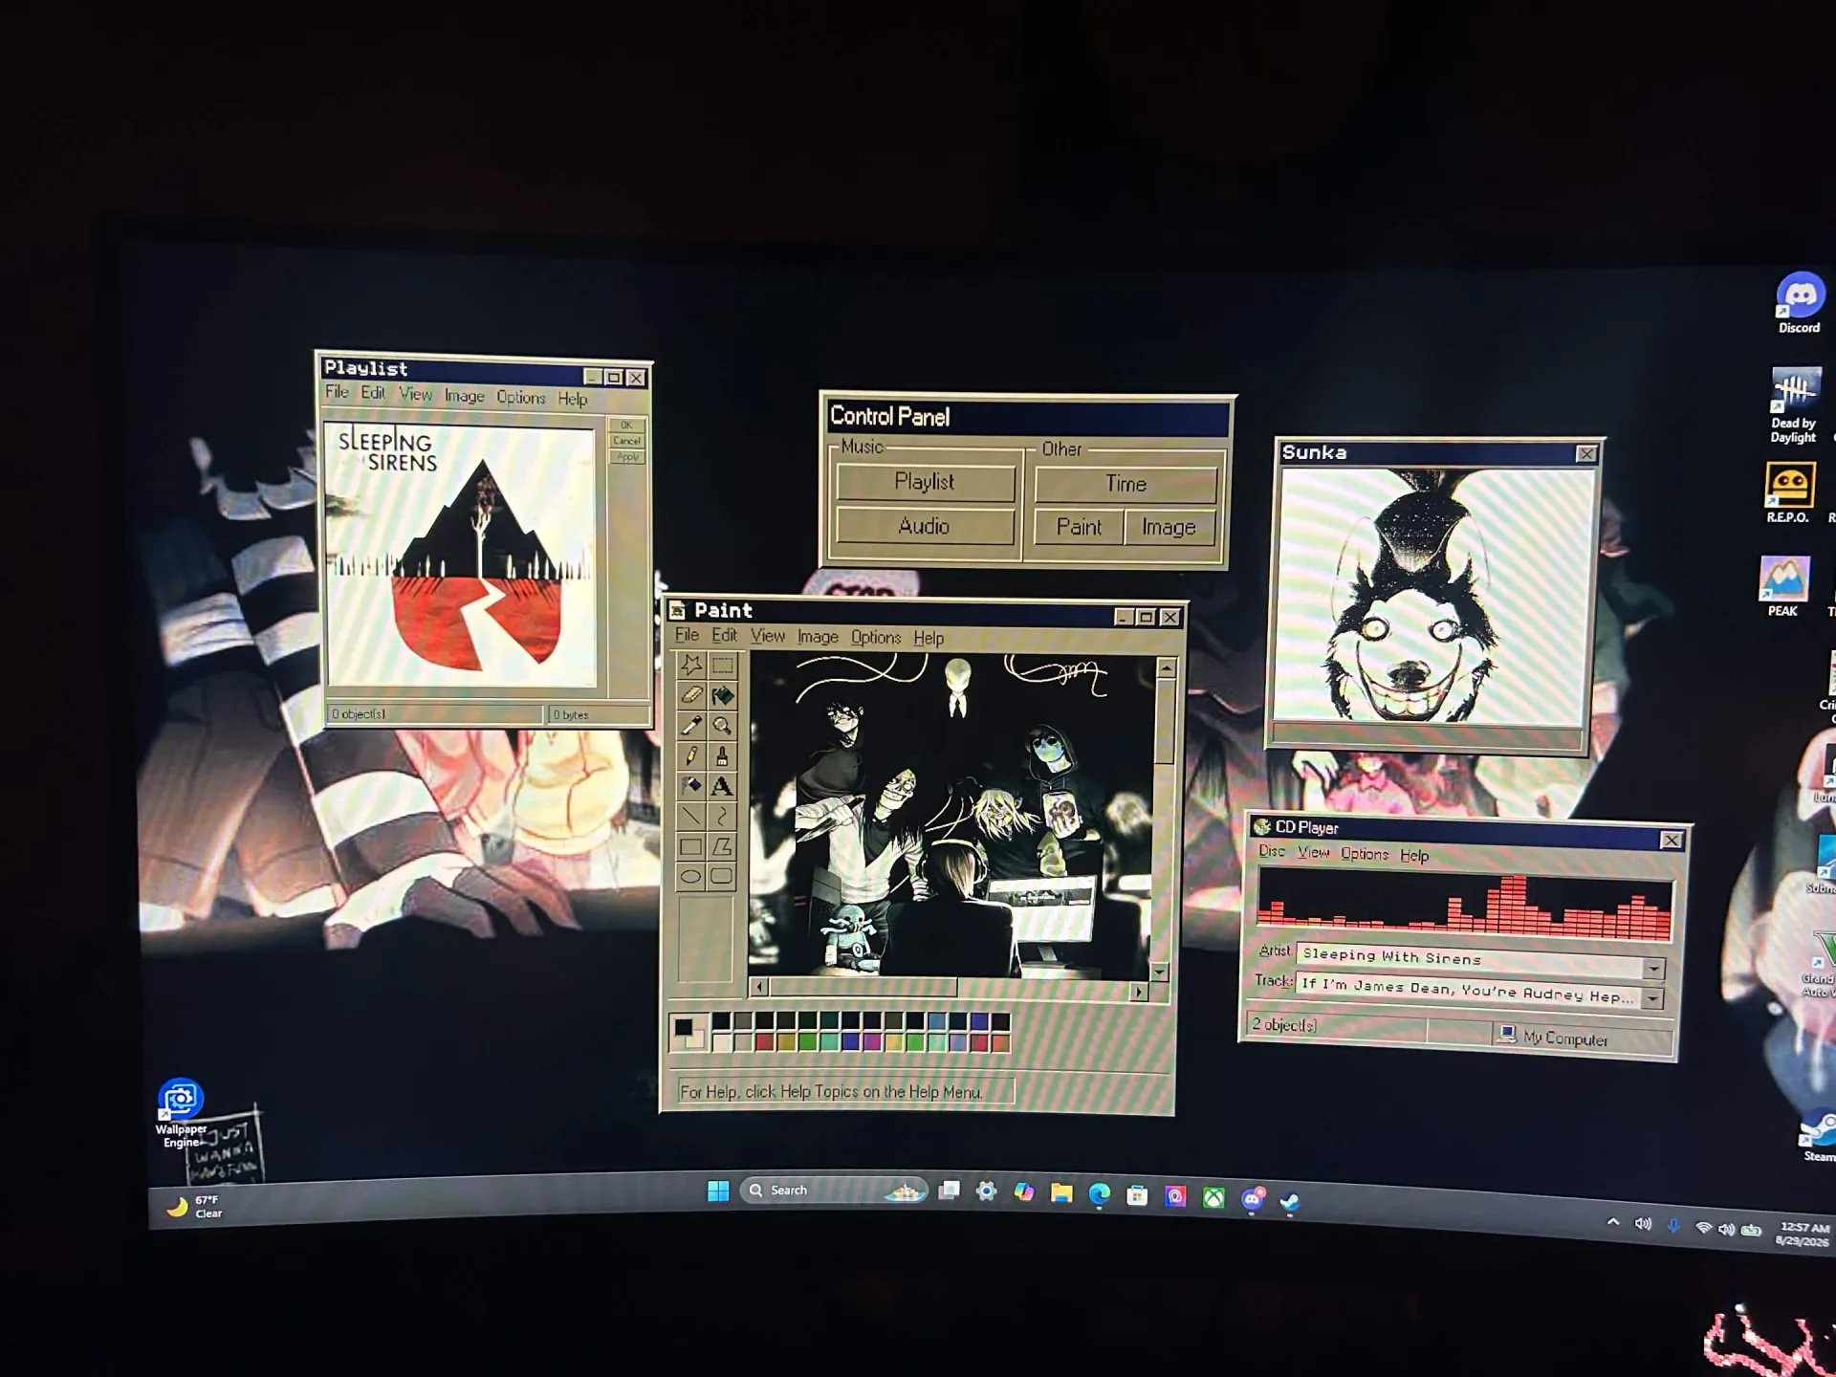Open the R.E.P.O. desktop icon

tap(1788, 492)
